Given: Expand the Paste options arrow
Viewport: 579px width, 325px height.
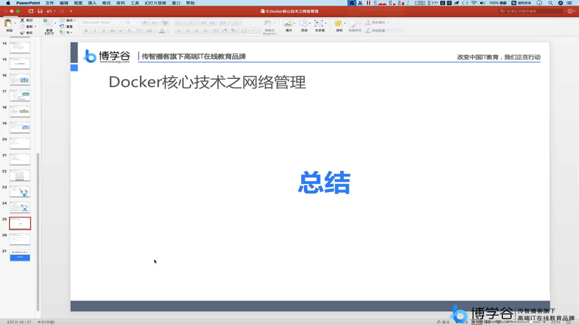Looking at the screenshot, I should click(15, 23).
